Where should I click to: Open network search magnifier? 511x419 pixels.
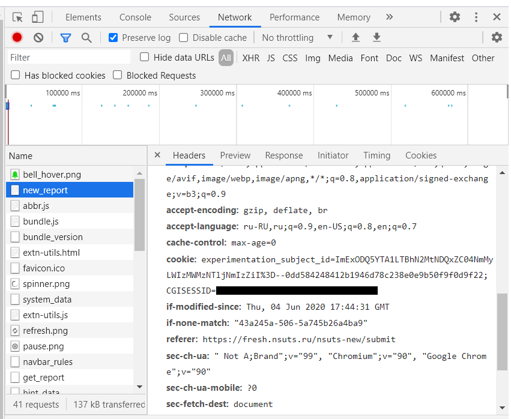click(x=86, y=38)
